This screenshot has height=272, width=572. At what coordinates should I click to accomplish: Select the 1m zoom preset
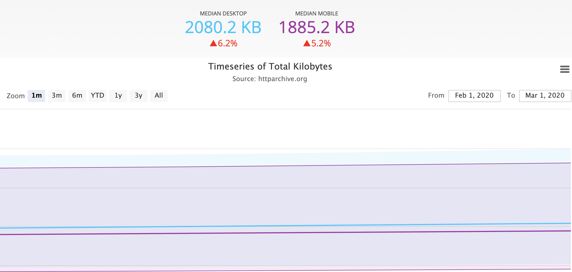click(x=36, y=96)
